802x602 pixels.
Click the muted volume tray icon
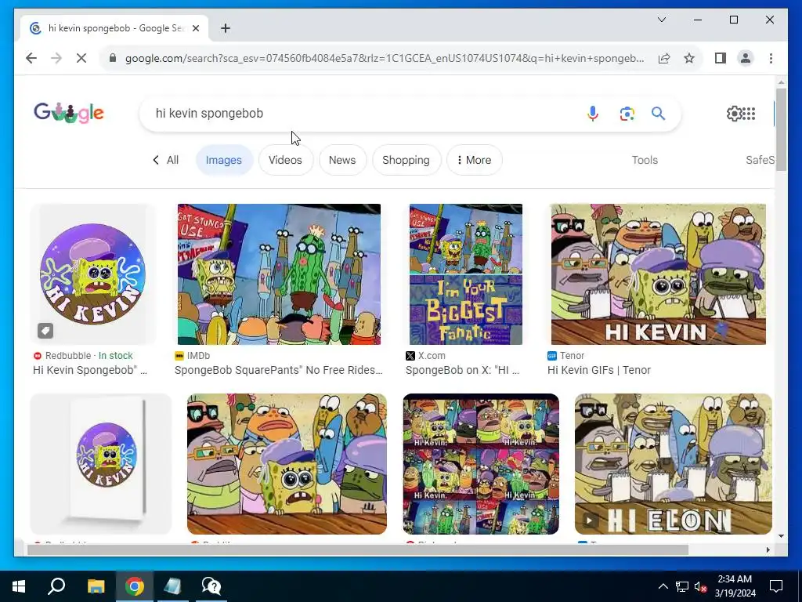(x=700, y=586)
